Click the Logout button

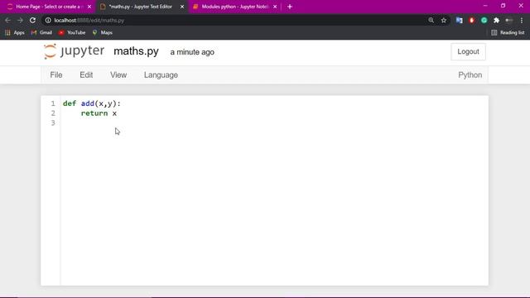(468, 51)
